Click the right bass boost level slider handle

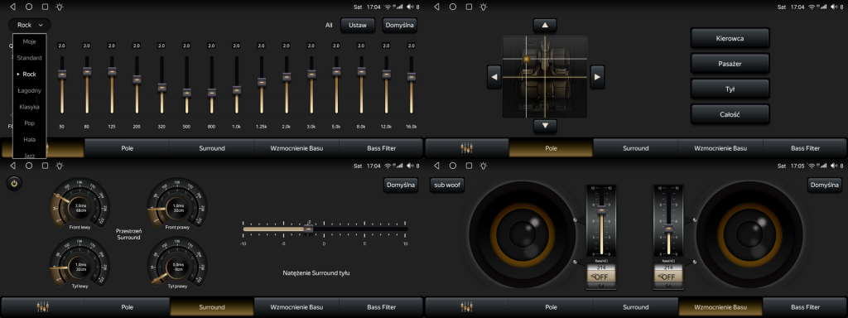[x=668, y=229]
